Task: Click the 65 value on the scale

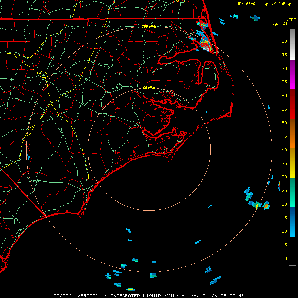Action: click(284, 82)
